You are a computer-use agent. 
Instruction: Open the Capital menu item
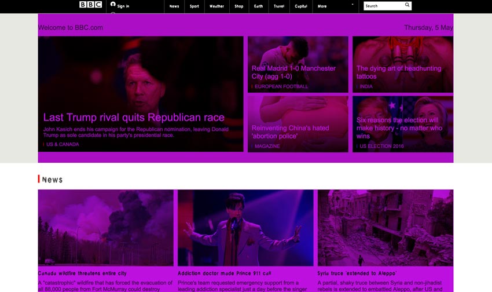coord(301,6)
